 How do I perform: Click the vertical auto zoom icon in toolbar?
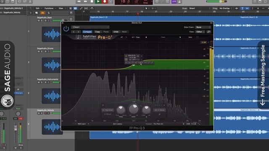[x=242, y=8]
